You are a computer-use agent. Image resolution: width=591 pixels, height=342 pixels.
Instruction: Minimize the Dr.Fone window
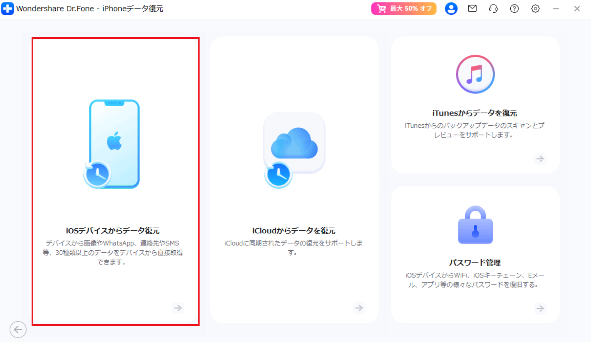556,9
